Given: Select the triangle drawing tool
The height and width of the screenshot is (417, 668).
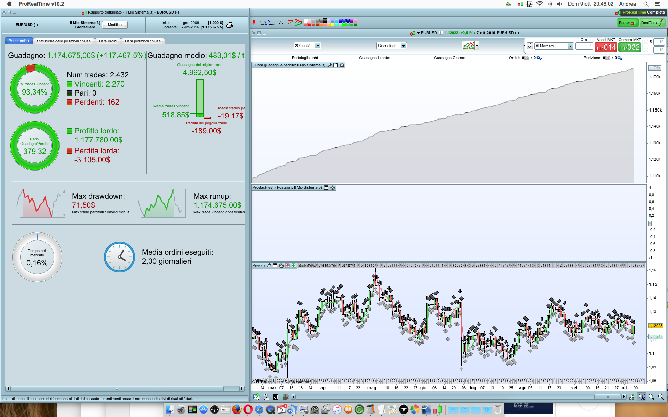Looking at the screenshot, I should pyautogui.click(x=281, y=23).
